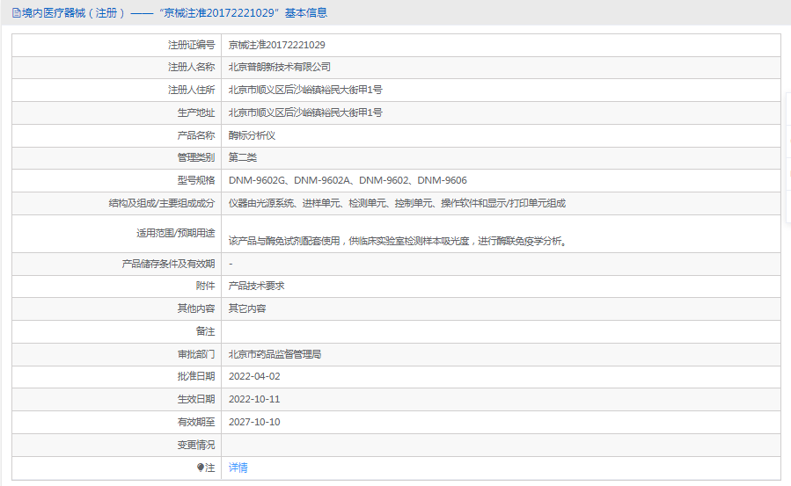Select the dash value for 产品储存条件及有效期
Image resolution: width=791 pixels, height=486 pixels.
tap(231, 264)
